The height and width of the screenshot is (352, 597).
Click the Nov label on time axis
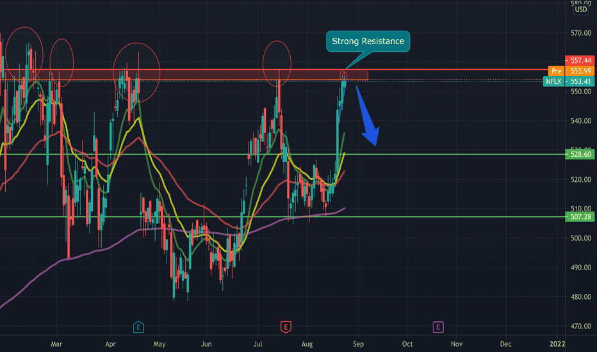click(x=457, y=344)
